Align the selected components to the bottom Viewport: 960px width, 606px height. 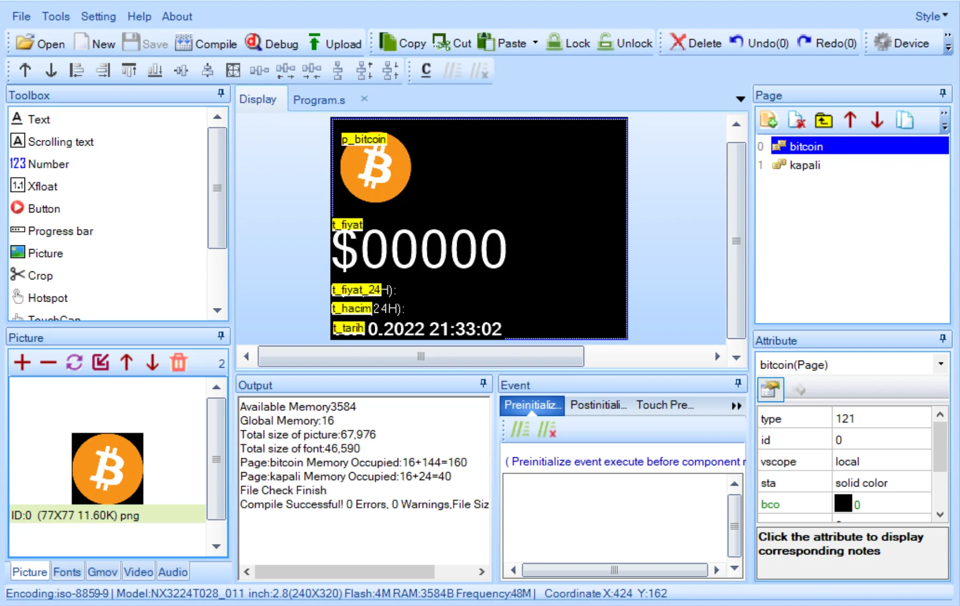click(x=155, y=70)
